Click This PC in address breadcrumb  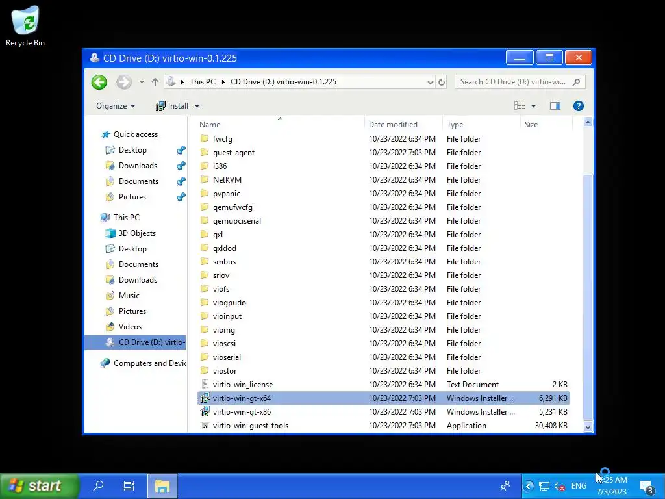203,82
